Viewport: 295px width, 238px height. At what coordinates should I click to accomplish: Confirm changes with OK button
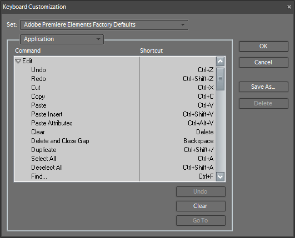263,46
